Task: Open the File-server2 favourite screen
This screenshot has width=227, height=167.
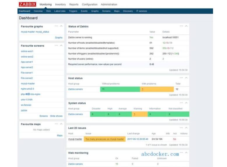Action: coord(27,78)
